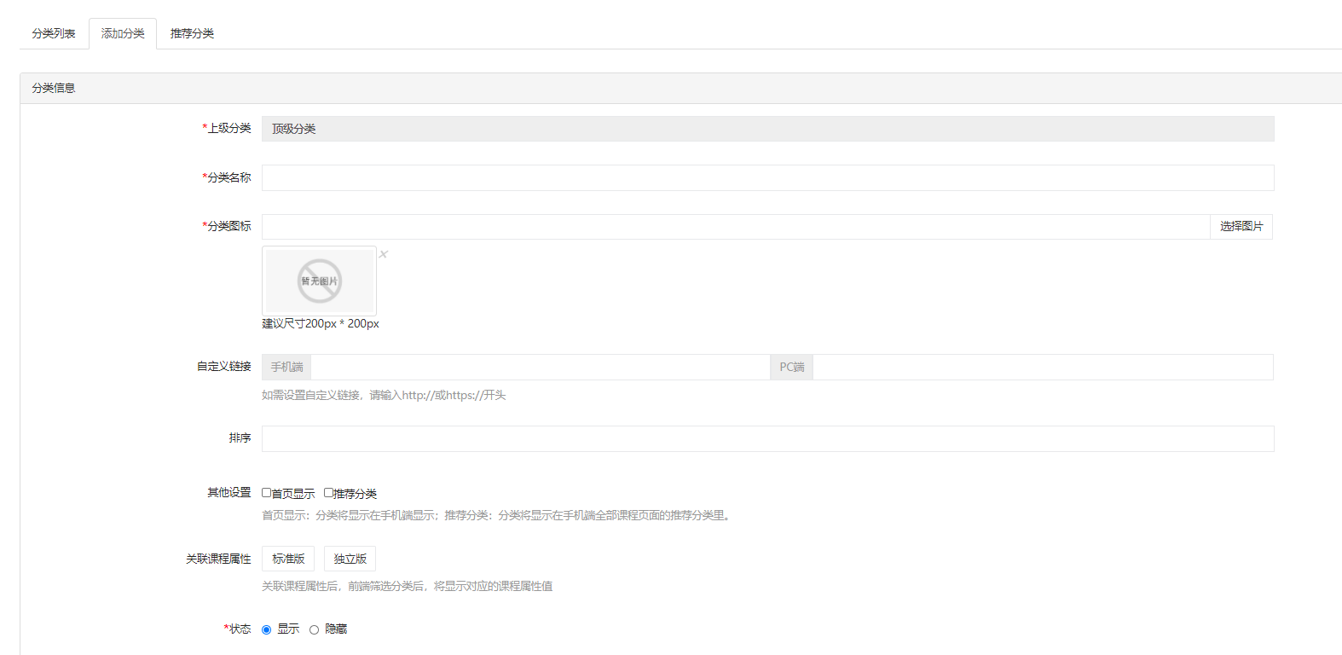Click the hint text starting 如需设置自定义链接
This screenshot has height=655, width=1342.
pos(384,395)
